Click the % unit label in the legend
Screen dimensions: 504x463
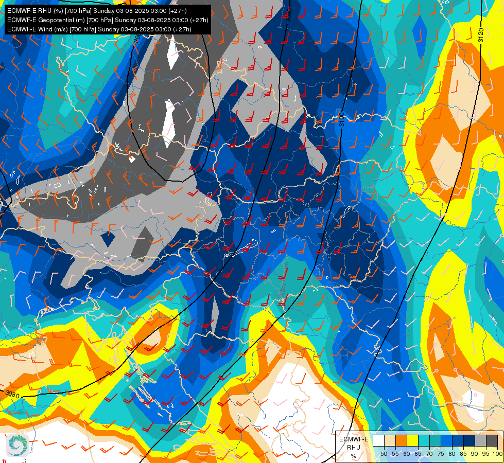pos(354,456)
